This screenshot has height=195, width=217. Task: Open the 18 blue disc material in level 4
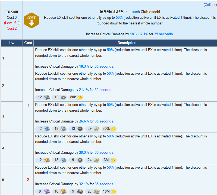pyautogui.click(x=59, y=160)
